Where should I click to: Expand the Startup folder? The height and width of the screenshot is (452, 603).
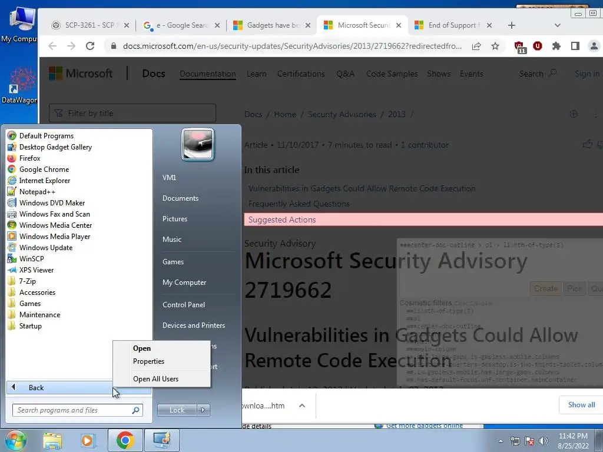pyautogui.click(x=31, y=325)
